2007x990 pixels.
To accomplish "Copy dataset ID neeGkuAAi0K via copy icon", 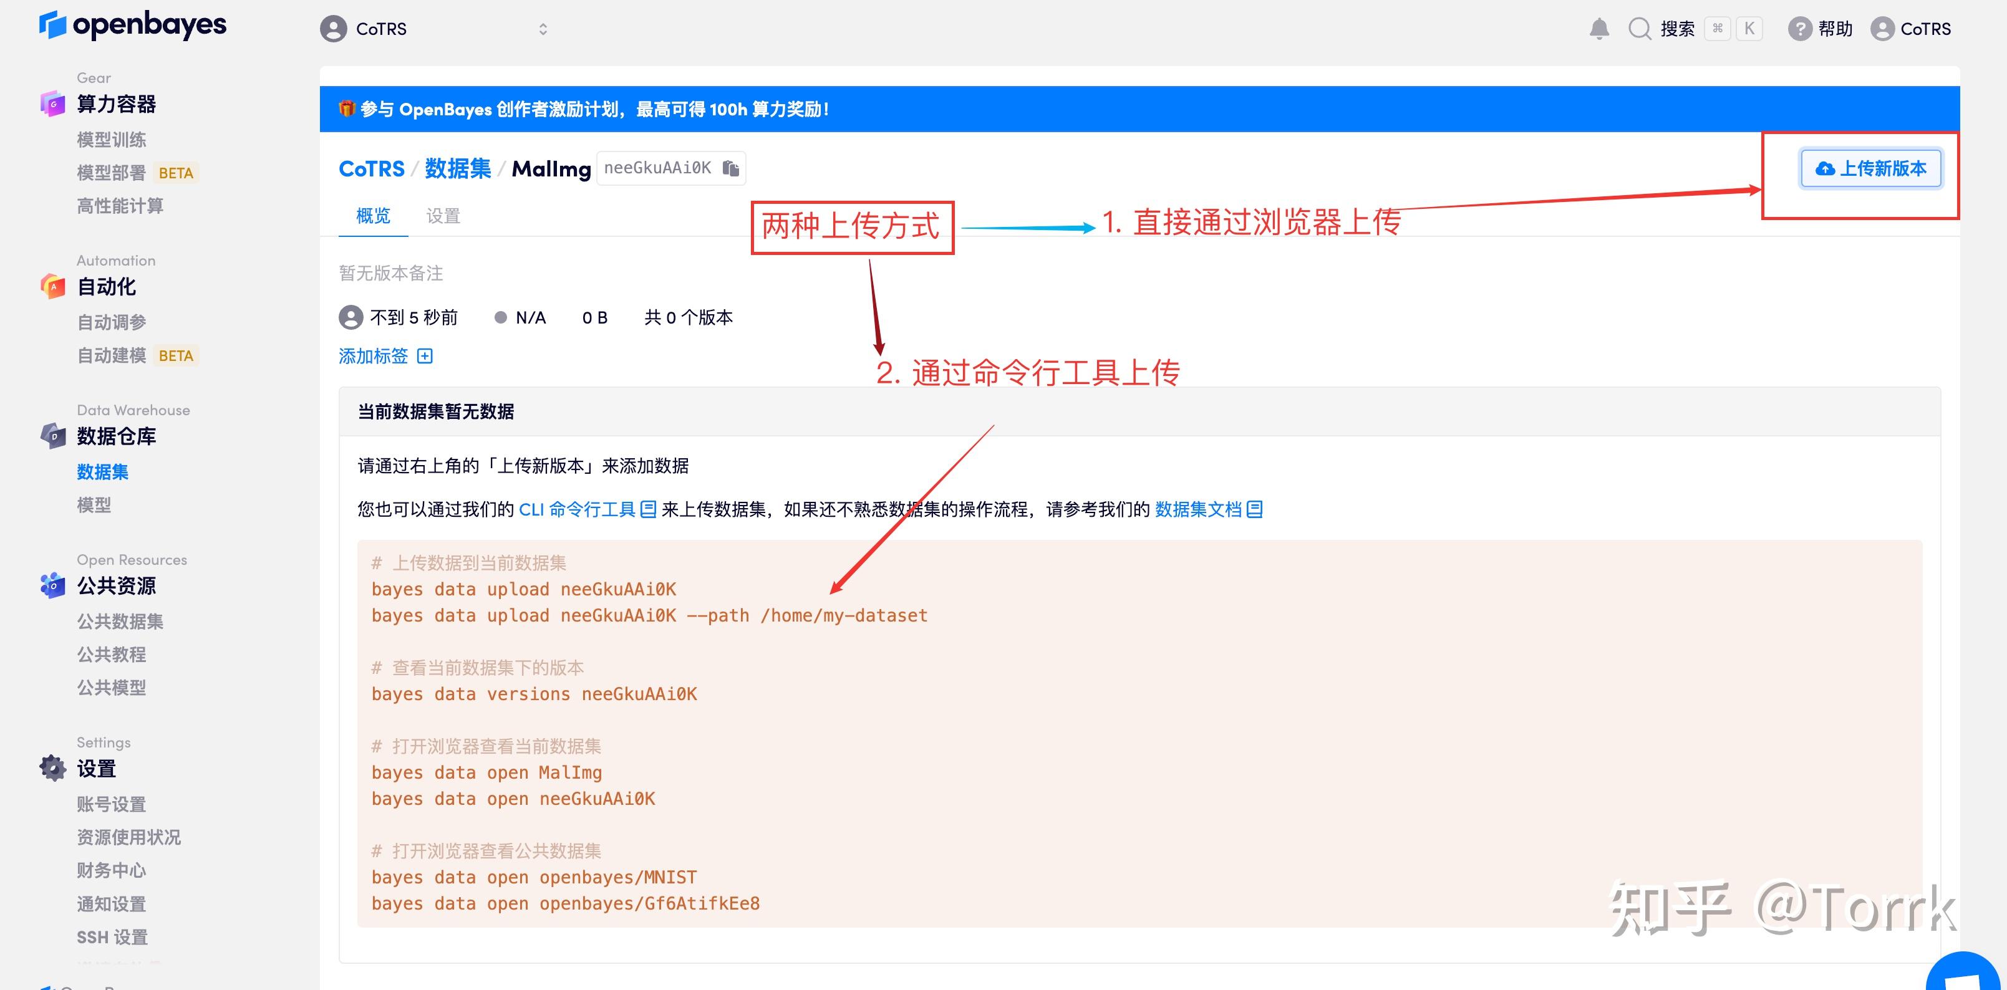I will click(730, 168).
